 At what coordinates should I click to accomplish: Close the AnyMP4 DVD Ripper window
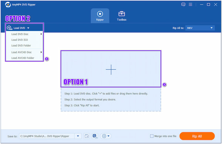215,4
